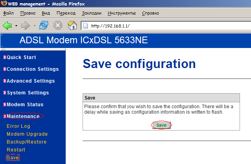Open the Вид menu
Image resolution: width=251 pixels, height=164 pixels.
click(x=46, y=13)
